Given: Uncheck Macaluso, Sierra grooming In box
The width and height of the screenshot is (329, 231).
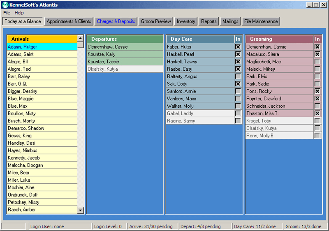Looking at the screenshot, I should (317, 54).
